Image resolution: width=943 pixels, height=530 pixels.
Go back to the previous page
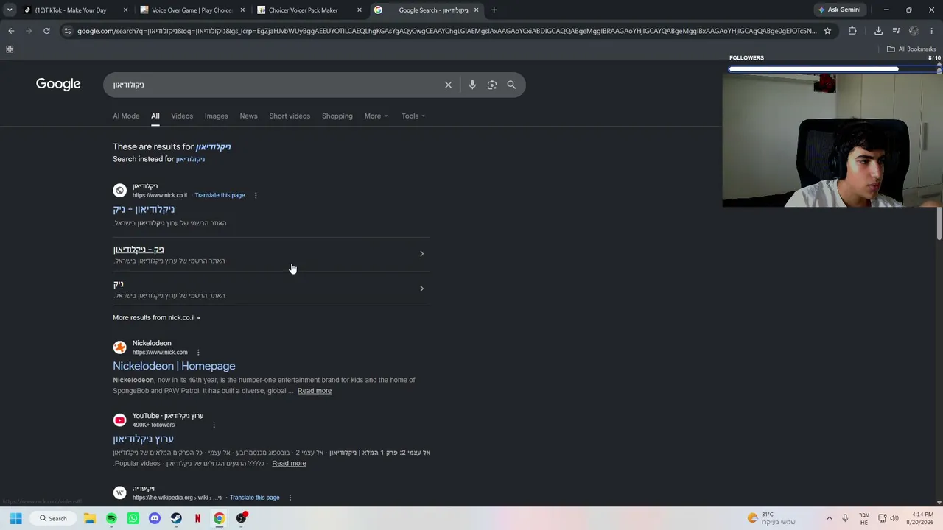(11, 31)
